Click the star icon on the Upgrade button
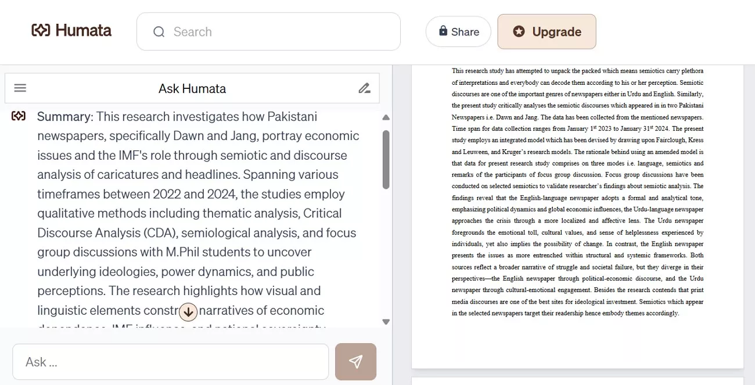The image size is (755, 385). click(519, 32)
